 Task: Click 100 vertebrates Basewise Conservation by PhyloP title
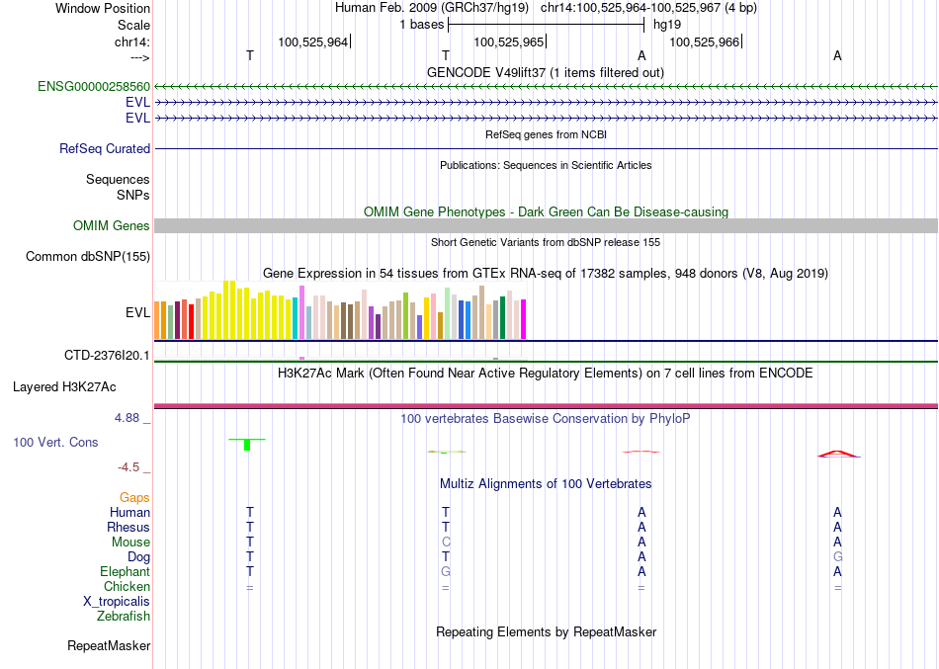pyautogui.click(x=546, y=419)
